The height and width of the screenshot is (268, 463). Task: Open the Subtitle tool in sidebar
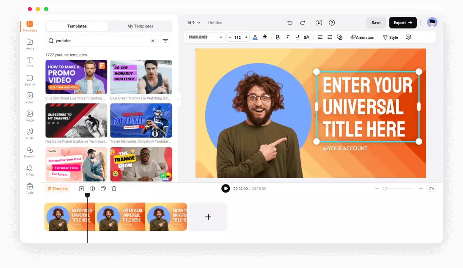click(30, 80)
